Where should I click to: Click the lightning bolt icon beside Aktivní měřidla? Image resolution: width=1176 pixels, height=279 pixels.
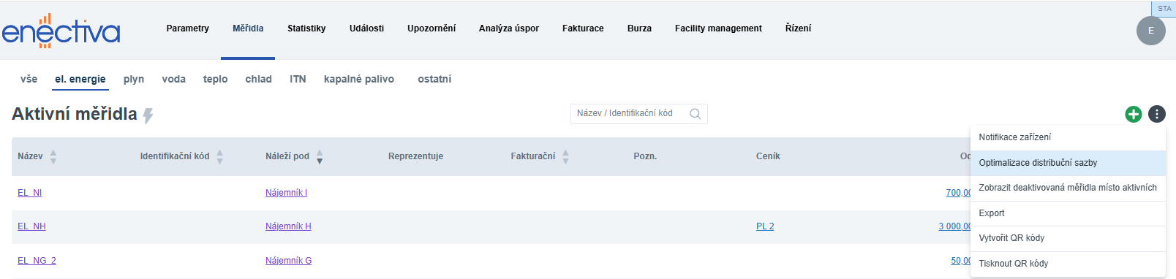(148, 115)
